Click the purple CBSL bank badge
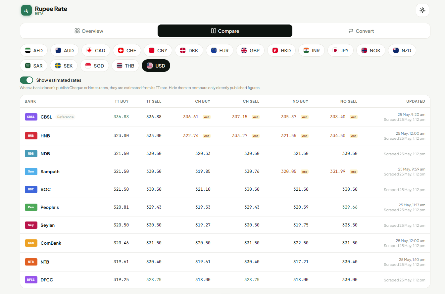 [x=31, y=117]
